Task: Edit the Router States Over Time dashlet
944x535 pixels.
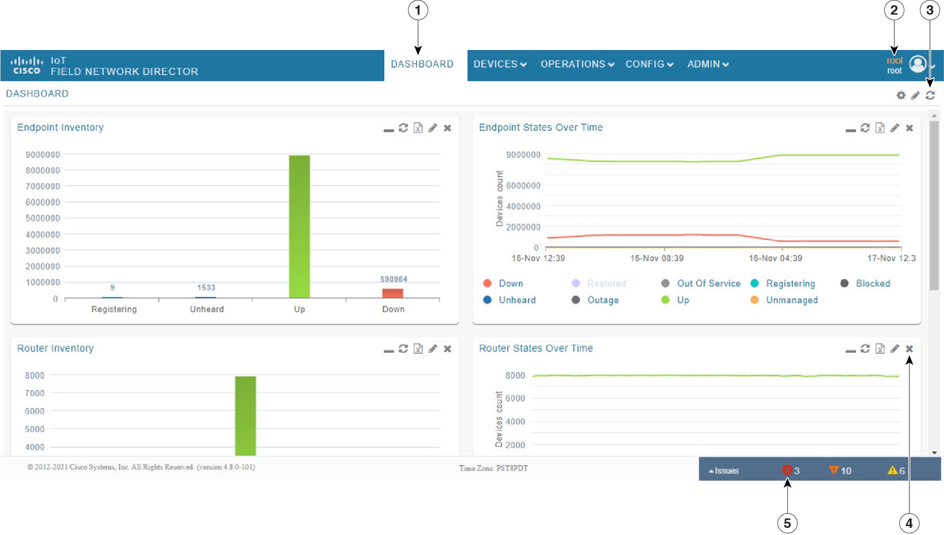Action: [894, 349]
